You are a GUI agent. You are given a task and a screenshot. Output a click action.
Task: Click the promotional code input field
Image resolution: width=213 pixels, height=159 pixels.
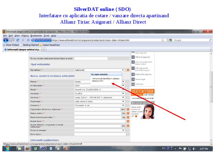click(91, 58)
